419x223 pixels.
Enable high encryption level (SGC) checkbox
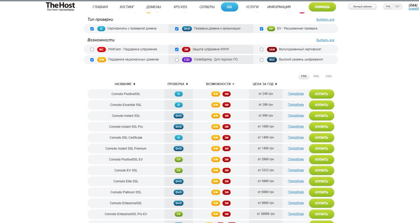point(262,60)
